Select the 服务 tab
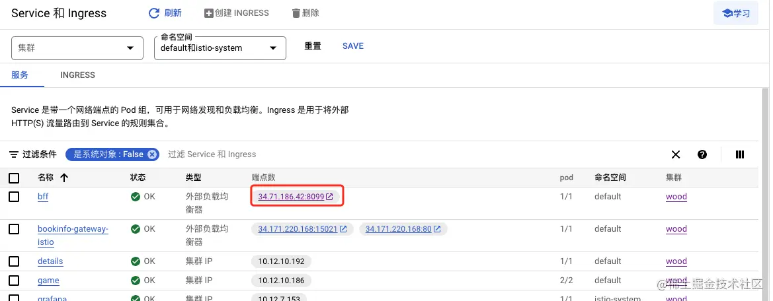The width and height of the screenshot is (773, 301). click(20, 75)
